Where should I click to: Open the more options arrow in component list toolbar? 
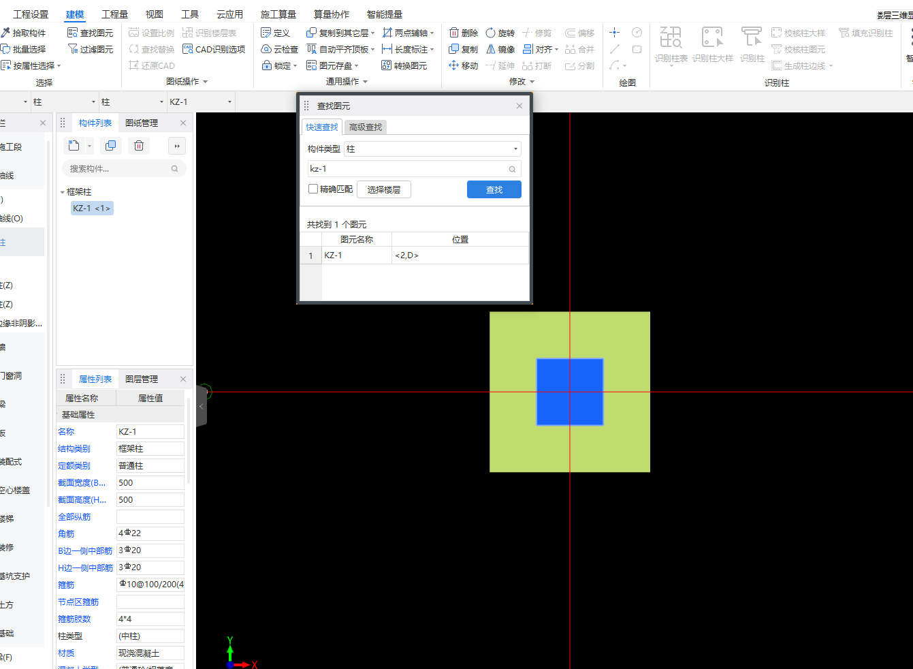(x=177, y=146)
